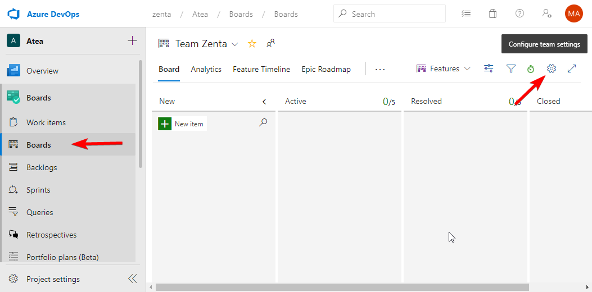Collapse the New column with chevron
This screenshot has width=592, height=292.
click(x=264, y=102)
